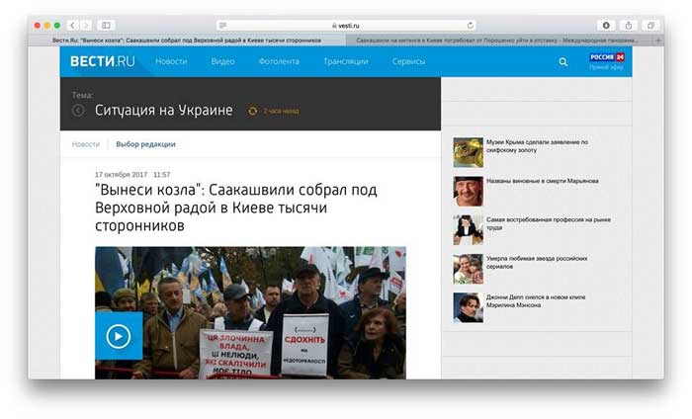Screen dimensions: 692x419
Task: Open the Новости menu item
Action: point(171,61)
